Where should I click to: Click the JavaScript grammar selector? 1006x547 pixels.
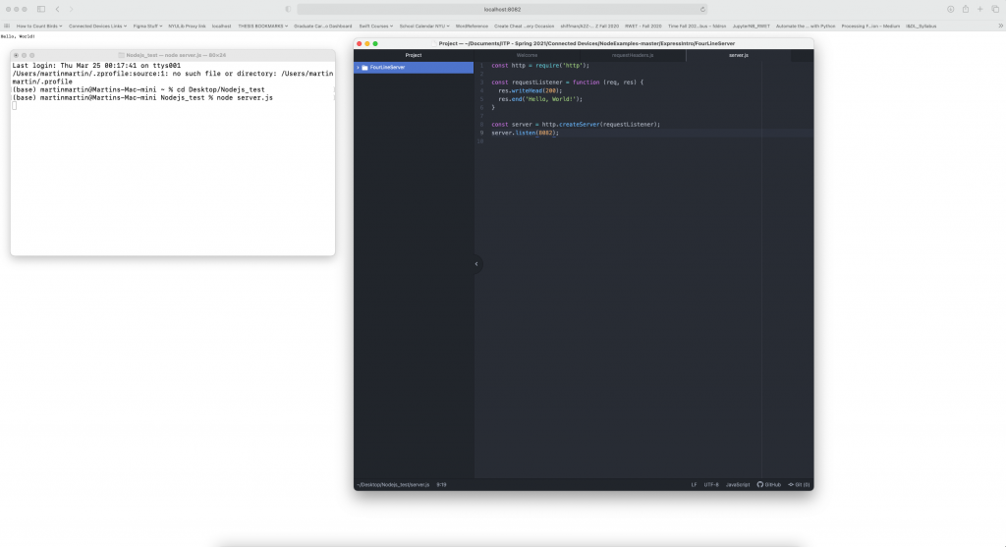(738, 484)
